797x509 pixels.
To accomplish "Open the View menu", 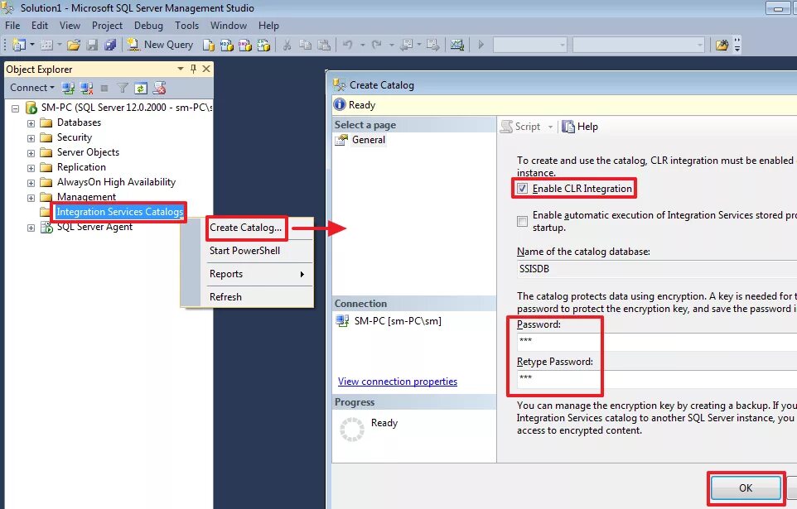I will coord(70,26).
